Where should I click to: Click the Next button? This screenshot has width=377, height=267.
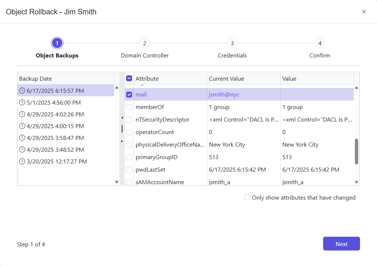[x=341, y=243]
